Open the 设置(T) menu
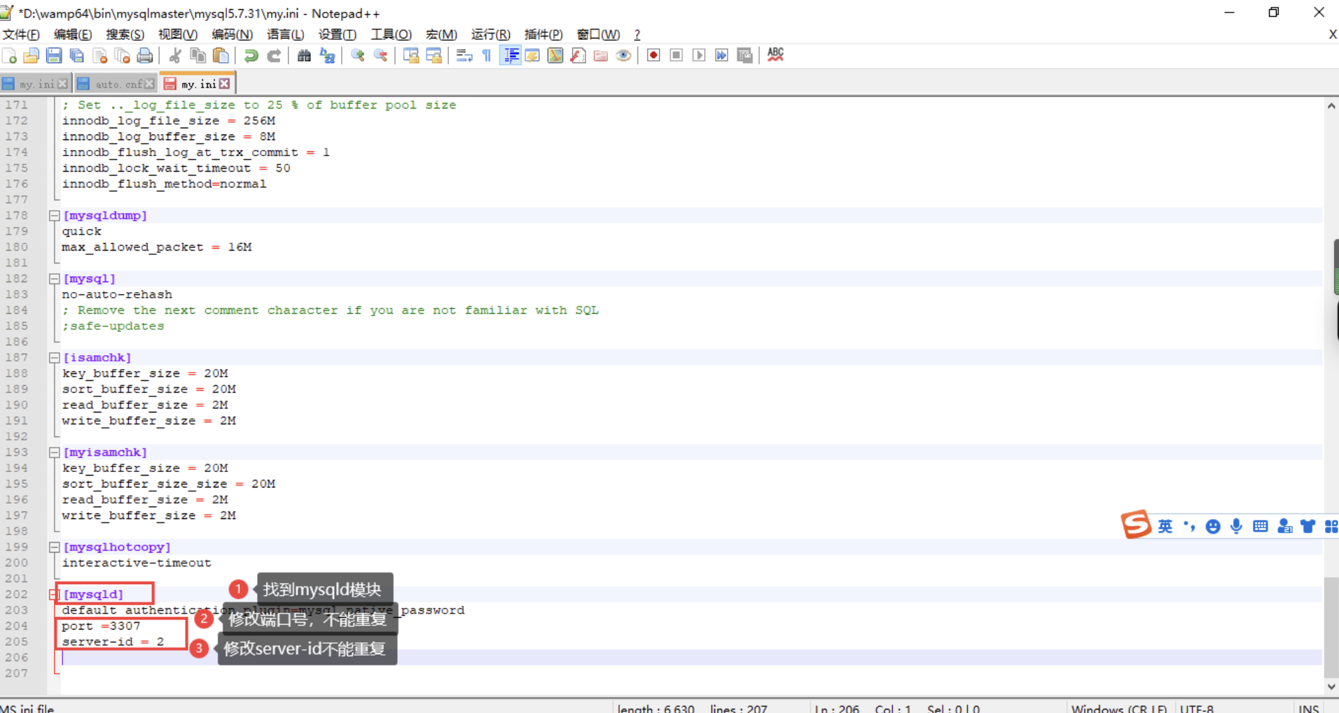Viewport: 1339px width, 713px height. [338, 34]
